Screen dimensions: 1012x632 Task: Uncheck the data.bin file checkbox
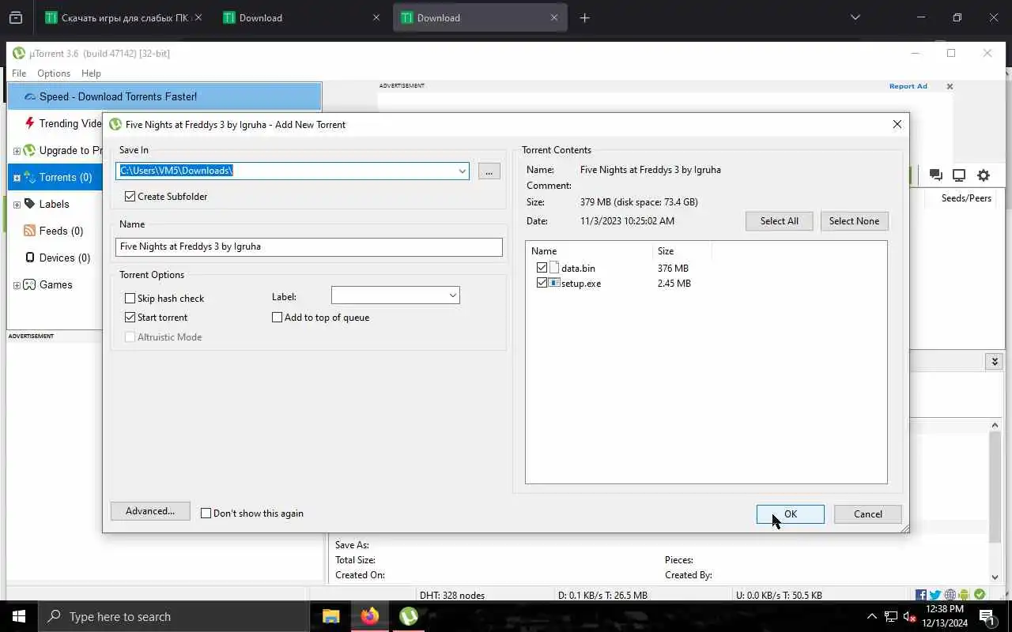542,268
